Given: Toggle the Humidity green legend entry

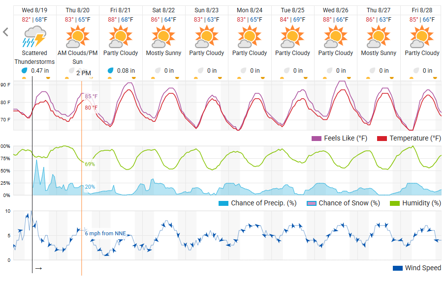Looking at the screenshot, I should pos(415,203).
